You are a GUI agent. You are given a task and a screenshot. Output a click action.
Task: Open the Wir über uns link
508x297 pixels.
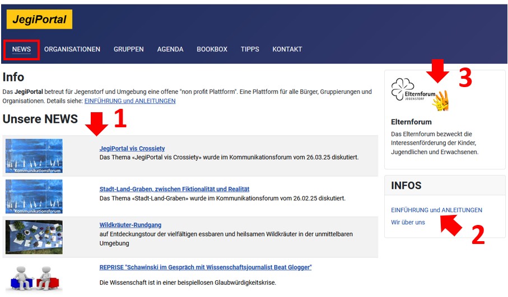click(x=408, y=222)
